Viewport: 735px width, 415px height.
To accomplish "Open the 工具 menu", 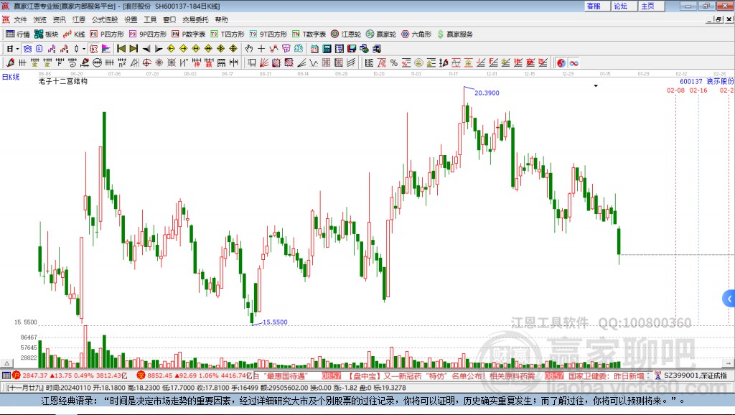I will coord(150,19).
